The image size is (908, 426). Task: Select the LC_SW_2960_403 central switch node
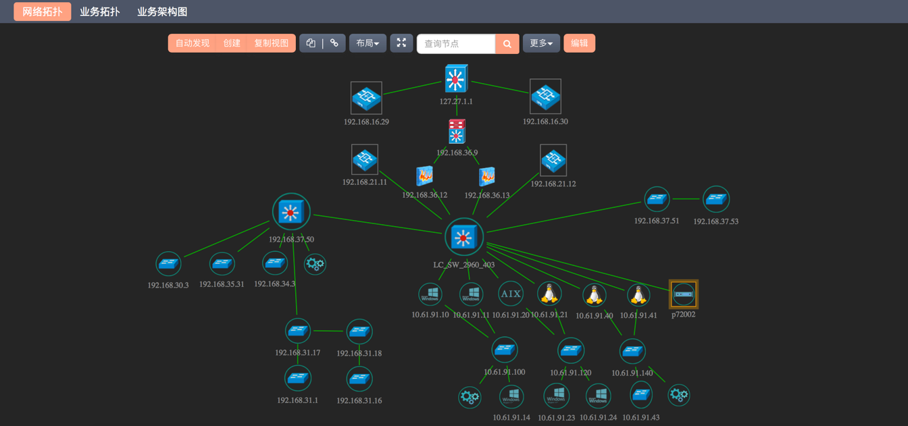click(x=463, y=238)
